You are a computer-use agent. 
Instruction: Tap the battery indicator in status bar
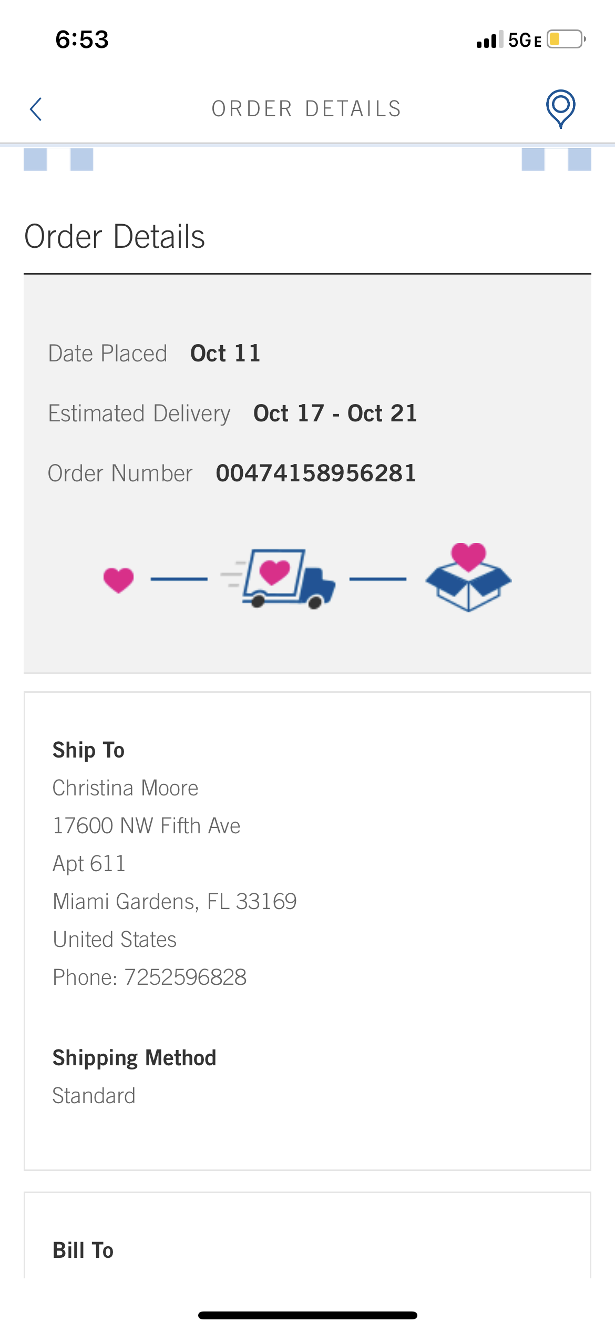[x=566, y=39]
